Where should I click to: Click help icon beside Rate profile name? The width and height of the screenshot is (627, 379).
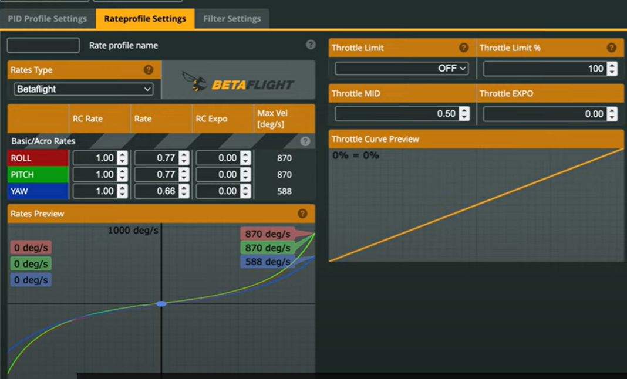point(311,45)
